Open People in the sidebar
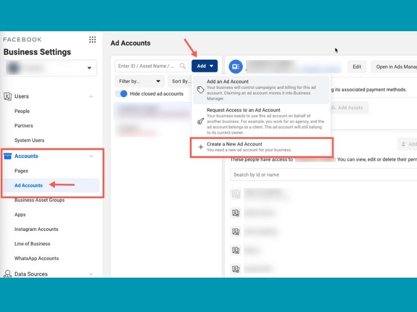The height and width of the screenshot is (312, 417). 22,111
